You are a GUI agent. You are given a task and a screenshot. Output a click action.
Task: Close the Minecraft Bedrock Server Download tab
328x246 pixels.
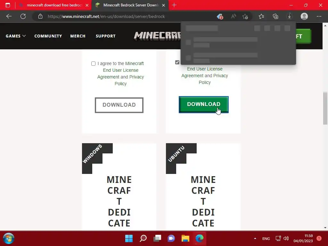point(164,5)
